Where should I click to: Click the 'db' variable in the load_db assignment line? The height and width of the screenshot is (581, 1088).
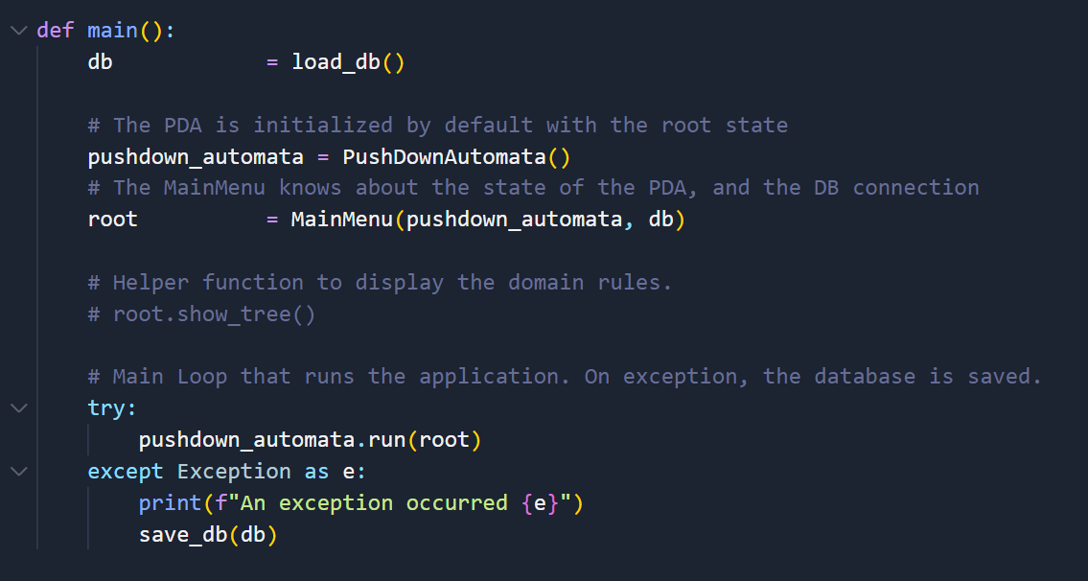click(x=100, y=62)
